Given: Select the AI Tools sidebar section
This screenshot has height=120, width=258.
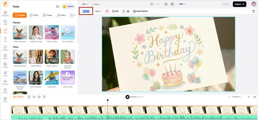Looking at the screenshot, I should 5,31.
